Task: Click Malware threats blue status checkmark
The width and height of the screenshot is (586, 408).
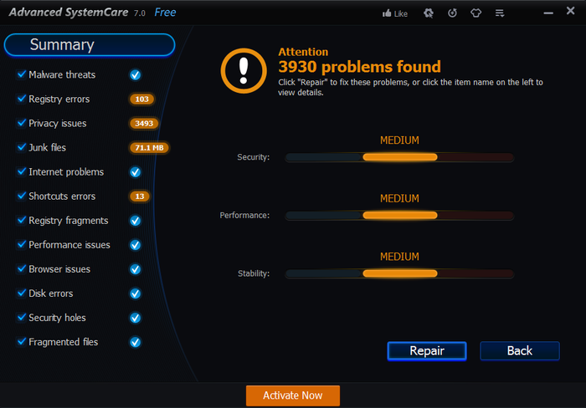Action: [136, 75]
